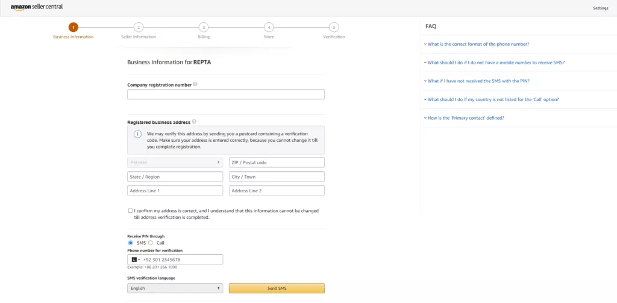Click step 4 Store circle

[269, 27]
